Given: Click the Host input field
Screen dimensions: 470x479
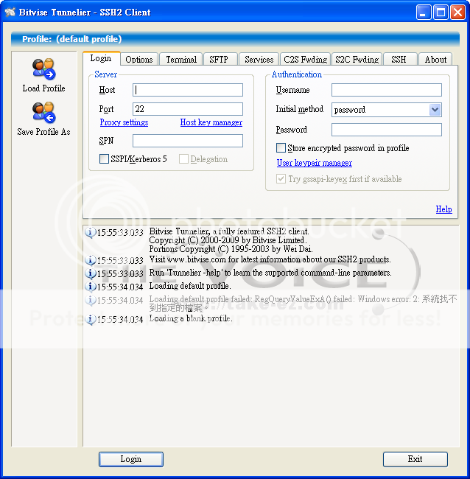Looking at the screenshot, I should pyautogui.click(x=188, y=90).
